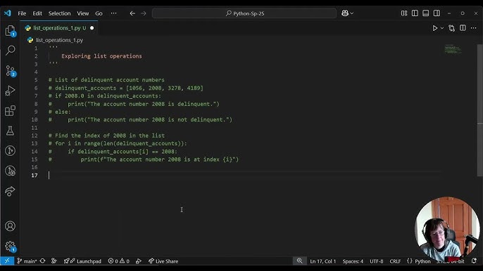This screenshot has height=271, width=483.
Task: Click the 'Exploring list operations' docstring text
Action: tap(101, 56)
